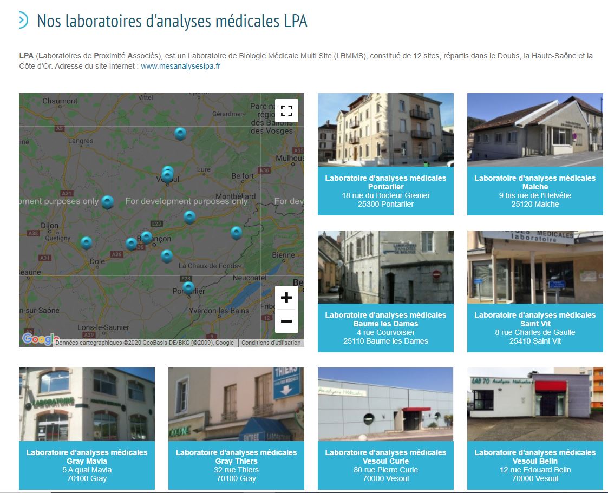Select the map marker at Pontarlier
Image resolution: width=608 pixels, height=493 pixels.
click(x=188, y=287)
